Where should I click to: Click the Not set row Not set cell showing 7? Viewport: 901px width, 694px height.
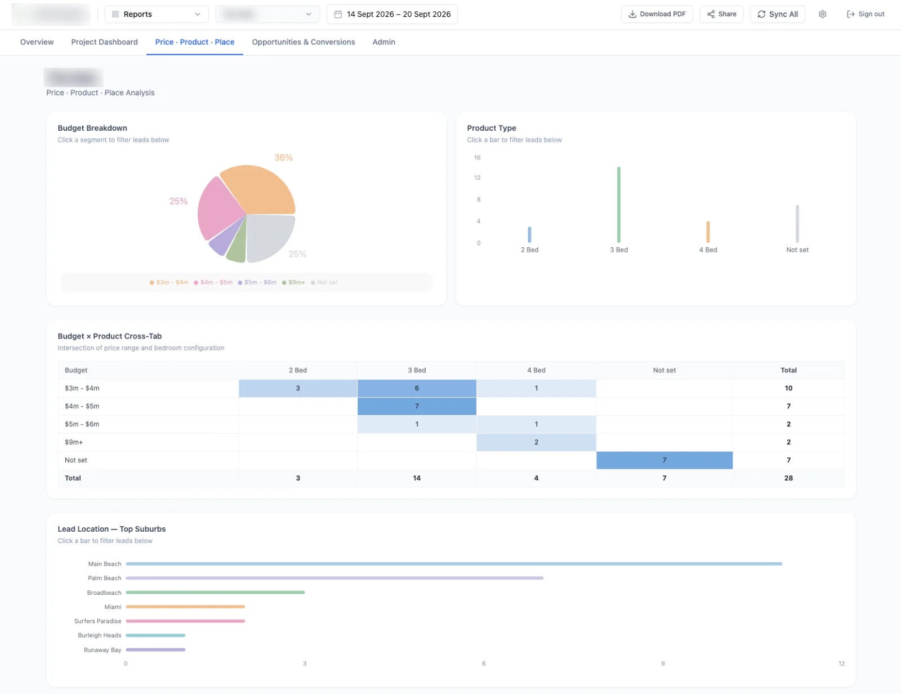[x=664, y=460]
